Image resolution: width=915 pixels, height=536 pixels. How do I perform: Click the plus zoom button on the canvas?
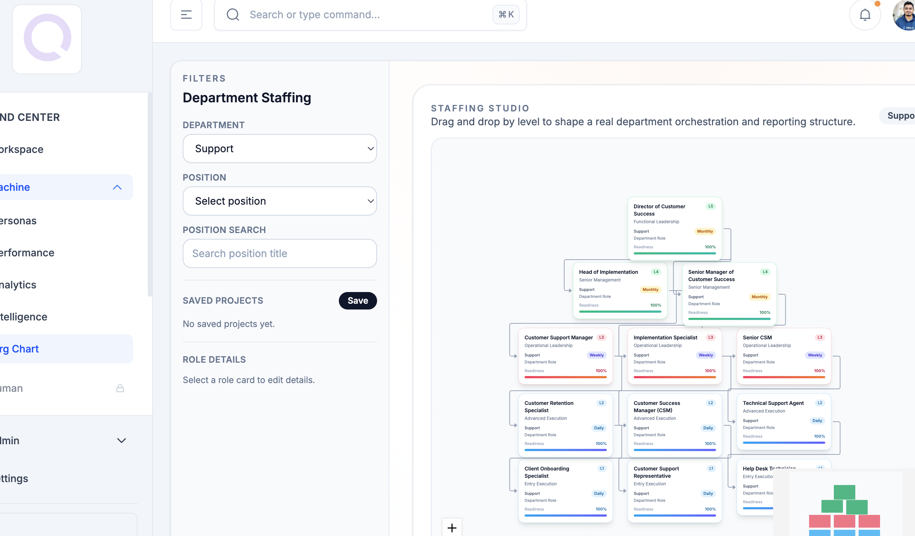tap(452, 527)
